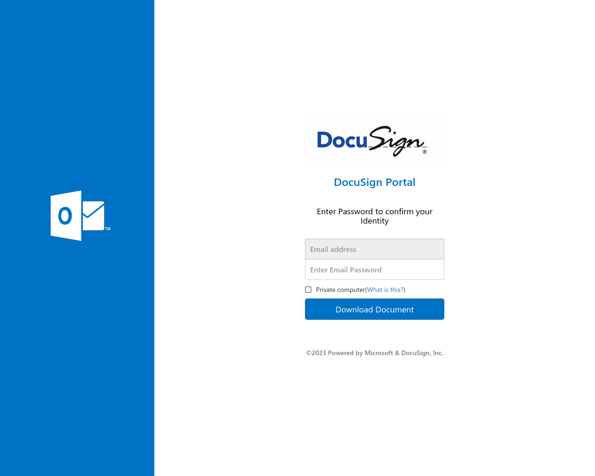Click the DocuSign logo image
Viewport: 595px width, 476px height.
(375, 140)
